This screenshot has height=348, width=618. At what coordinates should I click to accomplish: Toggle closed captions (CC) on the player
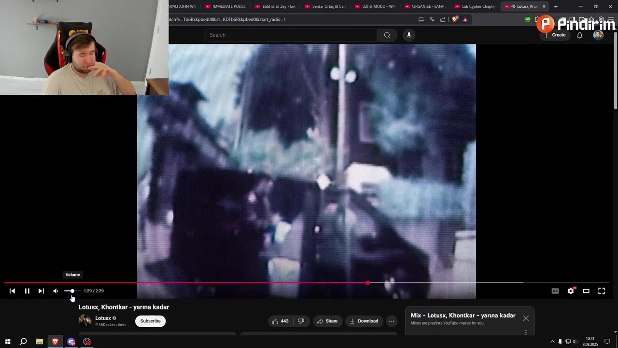pyautogui.click(x=555, y=291)
